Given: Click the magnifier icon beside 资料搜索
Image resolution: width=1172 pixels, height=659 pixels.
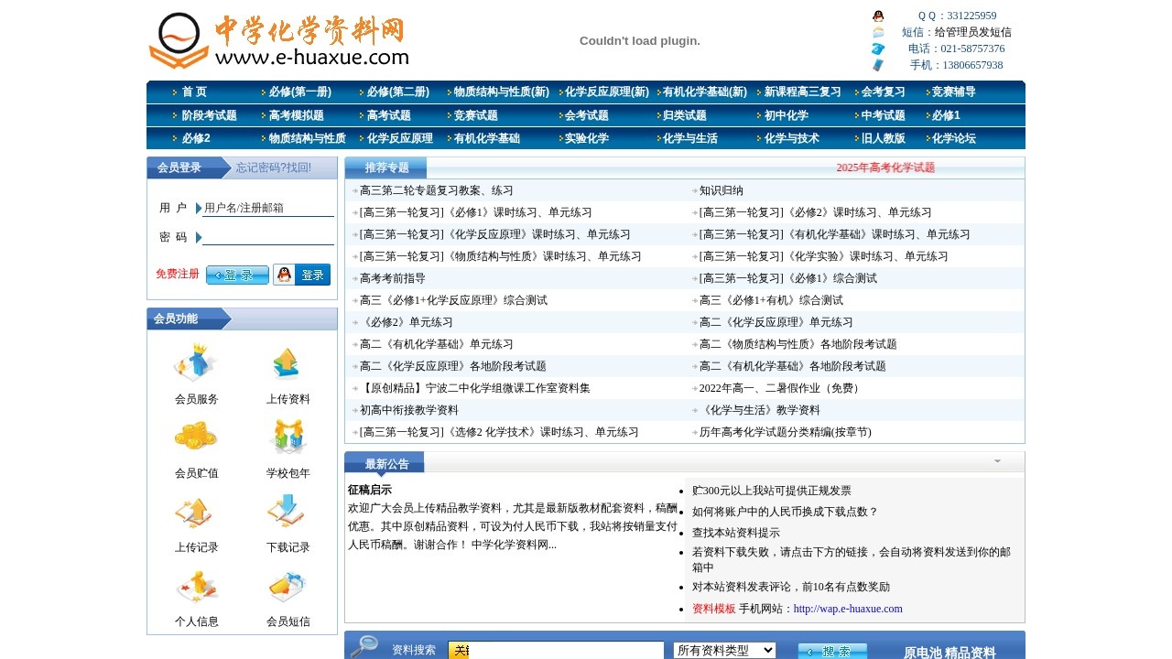Looking at the screenshot, I should pos(365,648).
